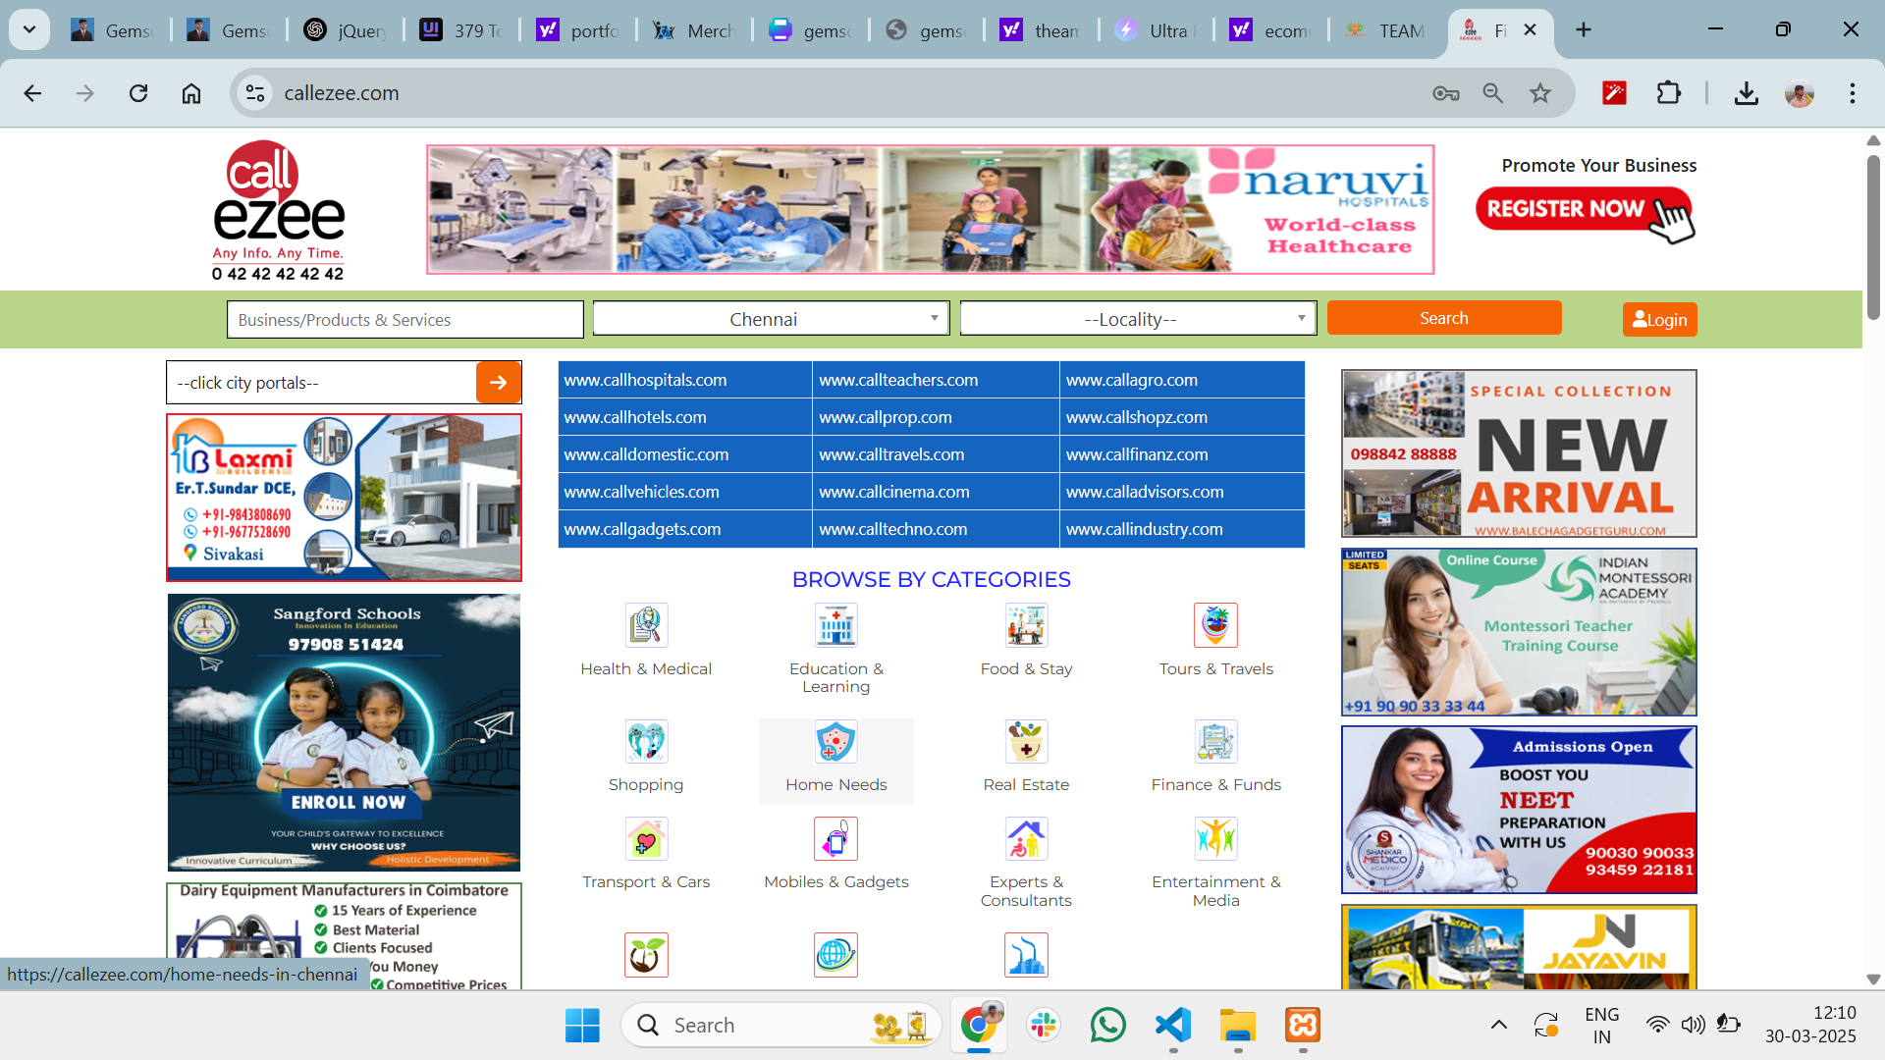Go to the browser home page

[191, 93]
